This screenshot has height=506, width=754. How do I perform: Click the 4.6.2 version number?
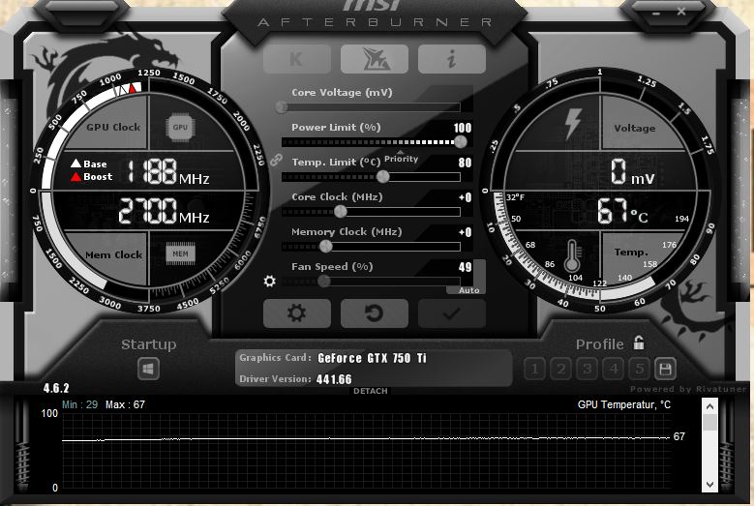point(56,388)
